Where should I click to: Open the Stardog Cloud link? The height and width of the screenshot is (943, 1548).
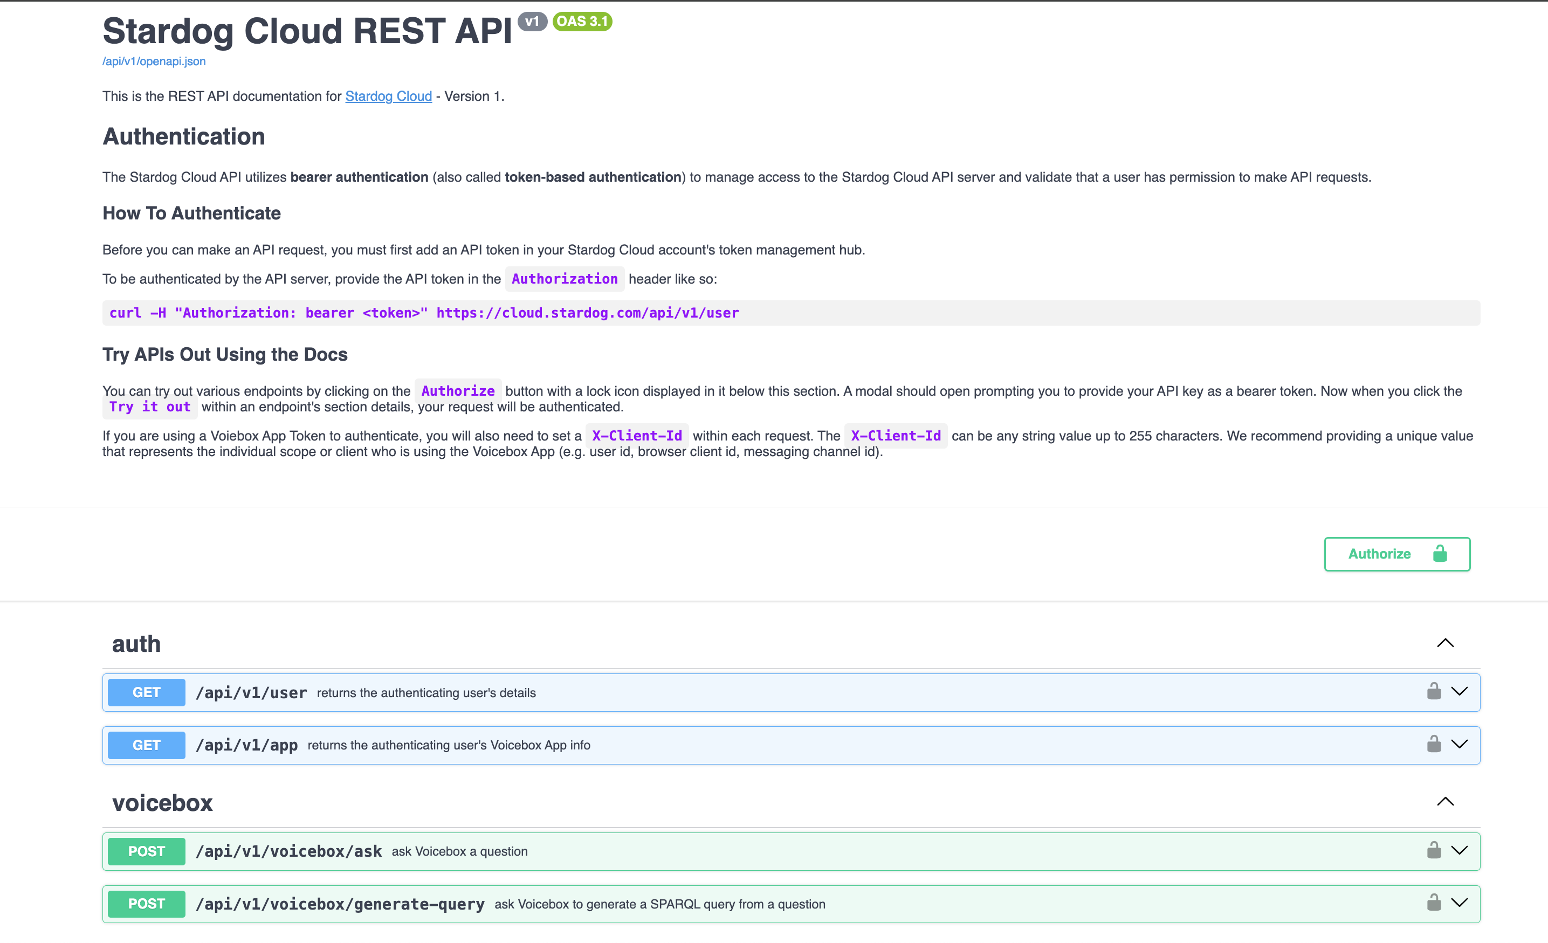point(388,96)
